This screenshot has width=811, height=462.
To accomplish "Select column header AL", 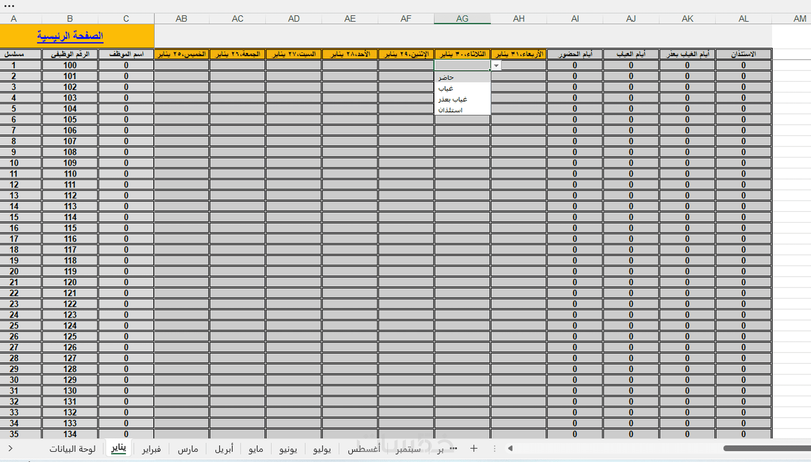I will (x=744, y=19).
